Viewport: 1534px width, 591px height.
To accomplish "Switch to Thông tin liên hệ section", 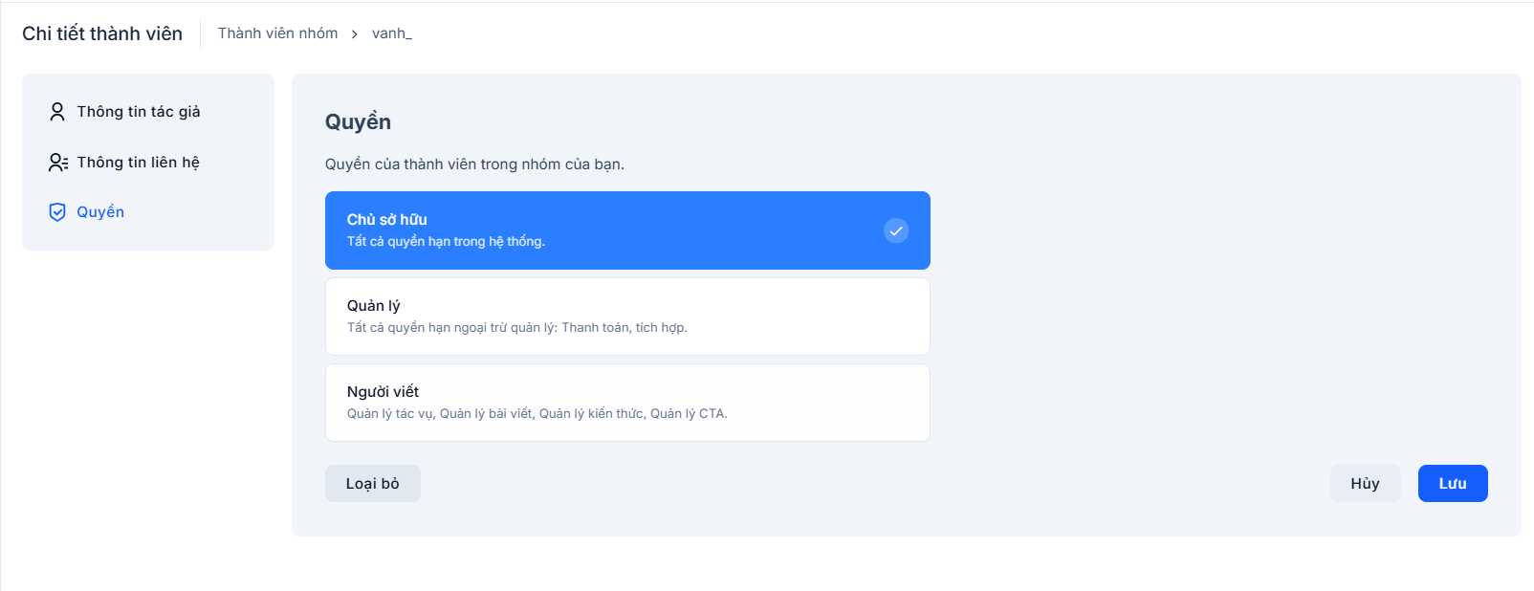I will tap(139, 163).
